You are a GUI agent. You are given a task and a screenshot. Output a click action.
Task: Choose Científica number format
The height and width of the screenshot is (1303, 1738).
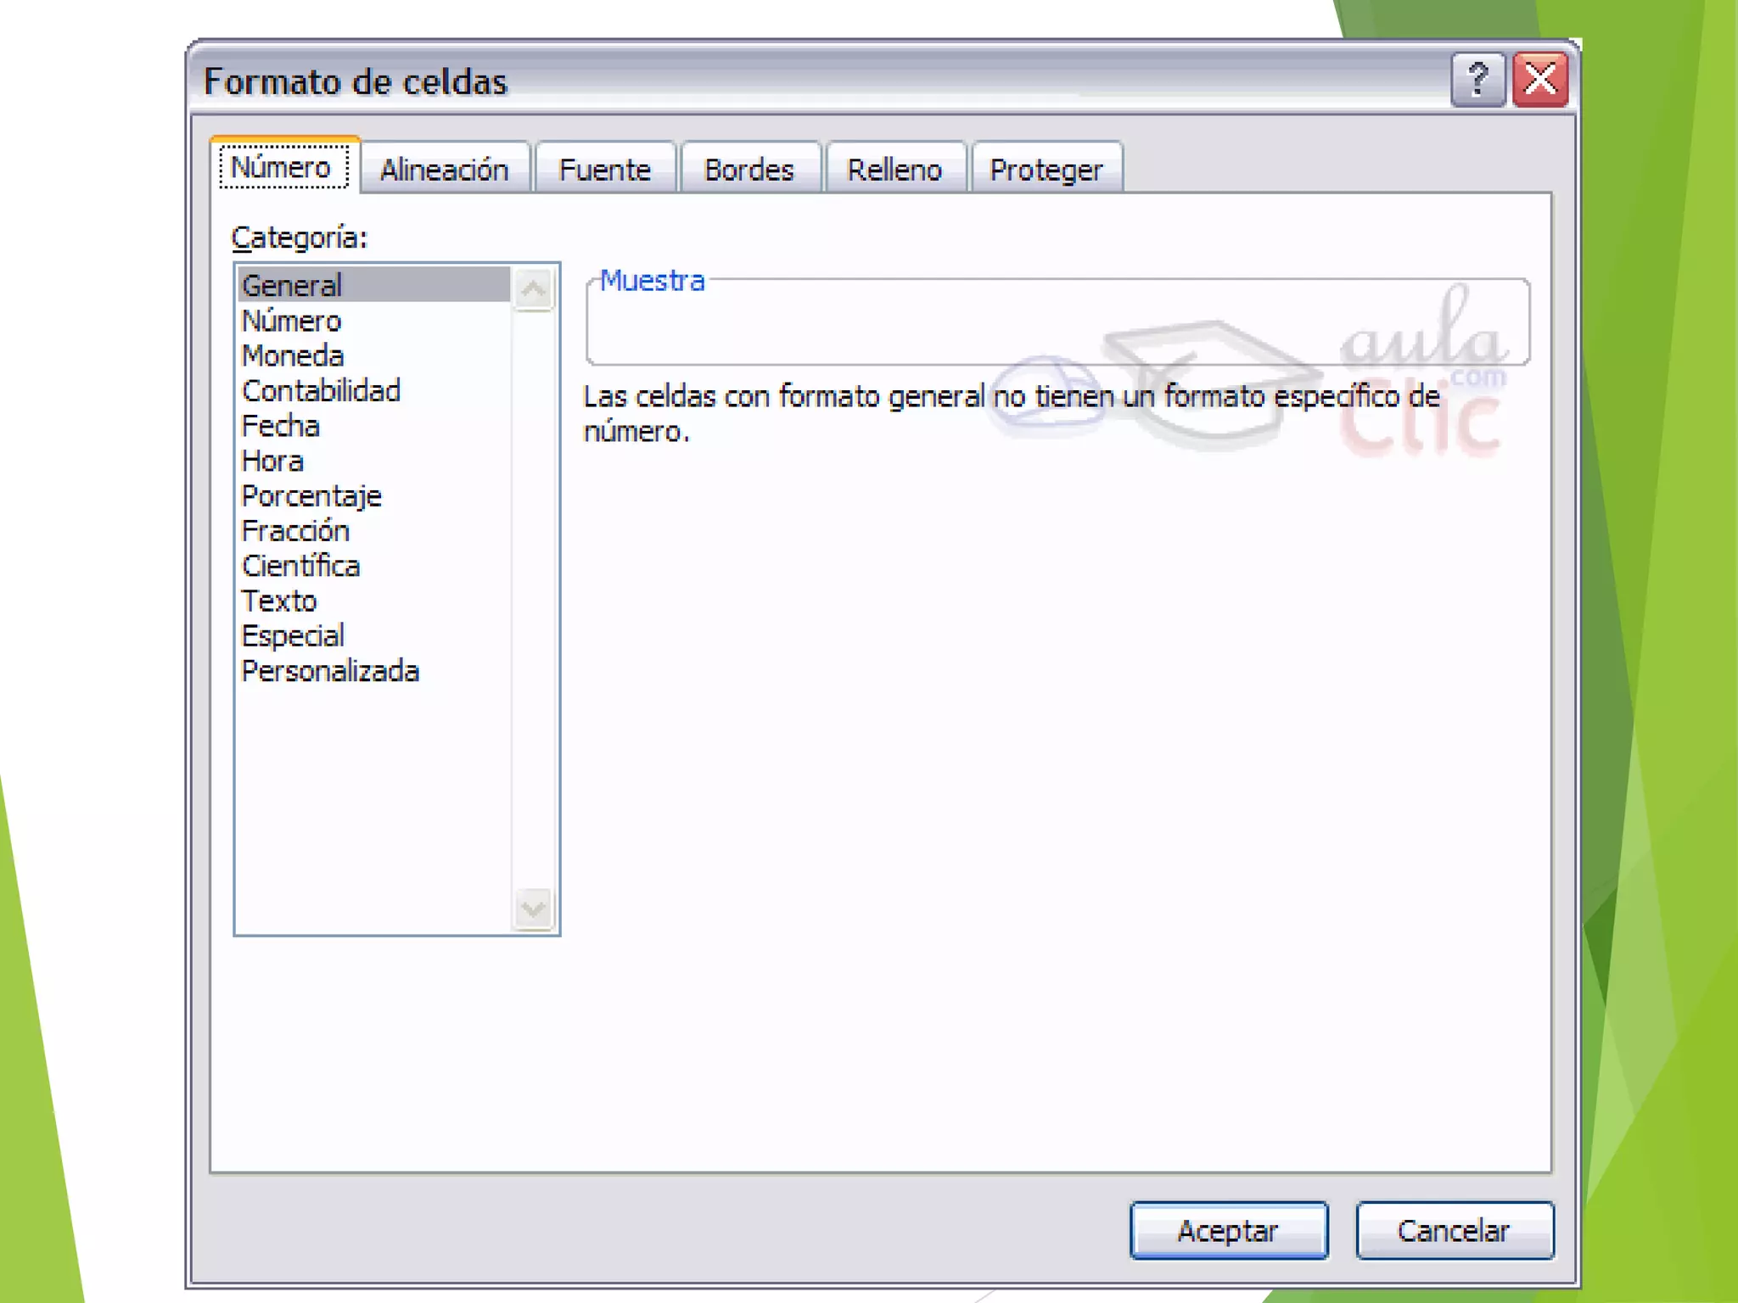point(300,566)
